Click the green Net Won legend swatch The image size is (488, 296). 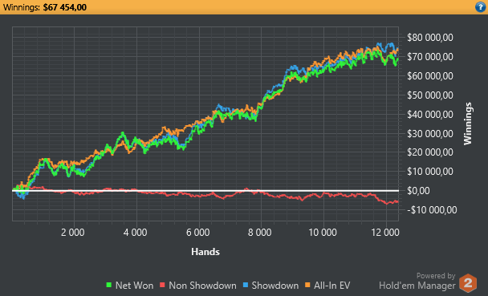(109, 285)
